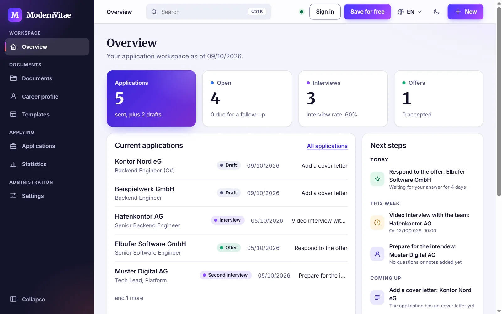502x314 pixels.
Task: Click the Save for free button
Action: tap(367, 12)
